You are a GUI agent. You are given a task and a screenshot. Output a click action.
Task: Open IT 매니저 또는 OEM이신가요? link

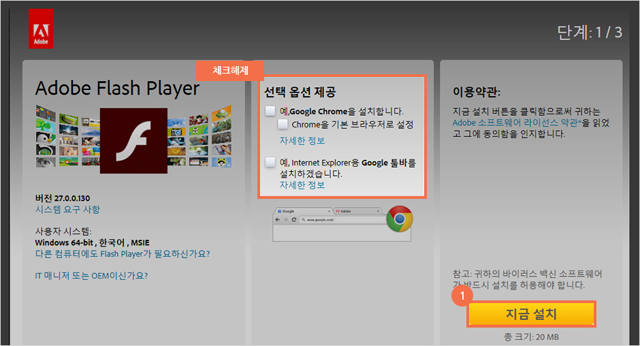point(91,276)
